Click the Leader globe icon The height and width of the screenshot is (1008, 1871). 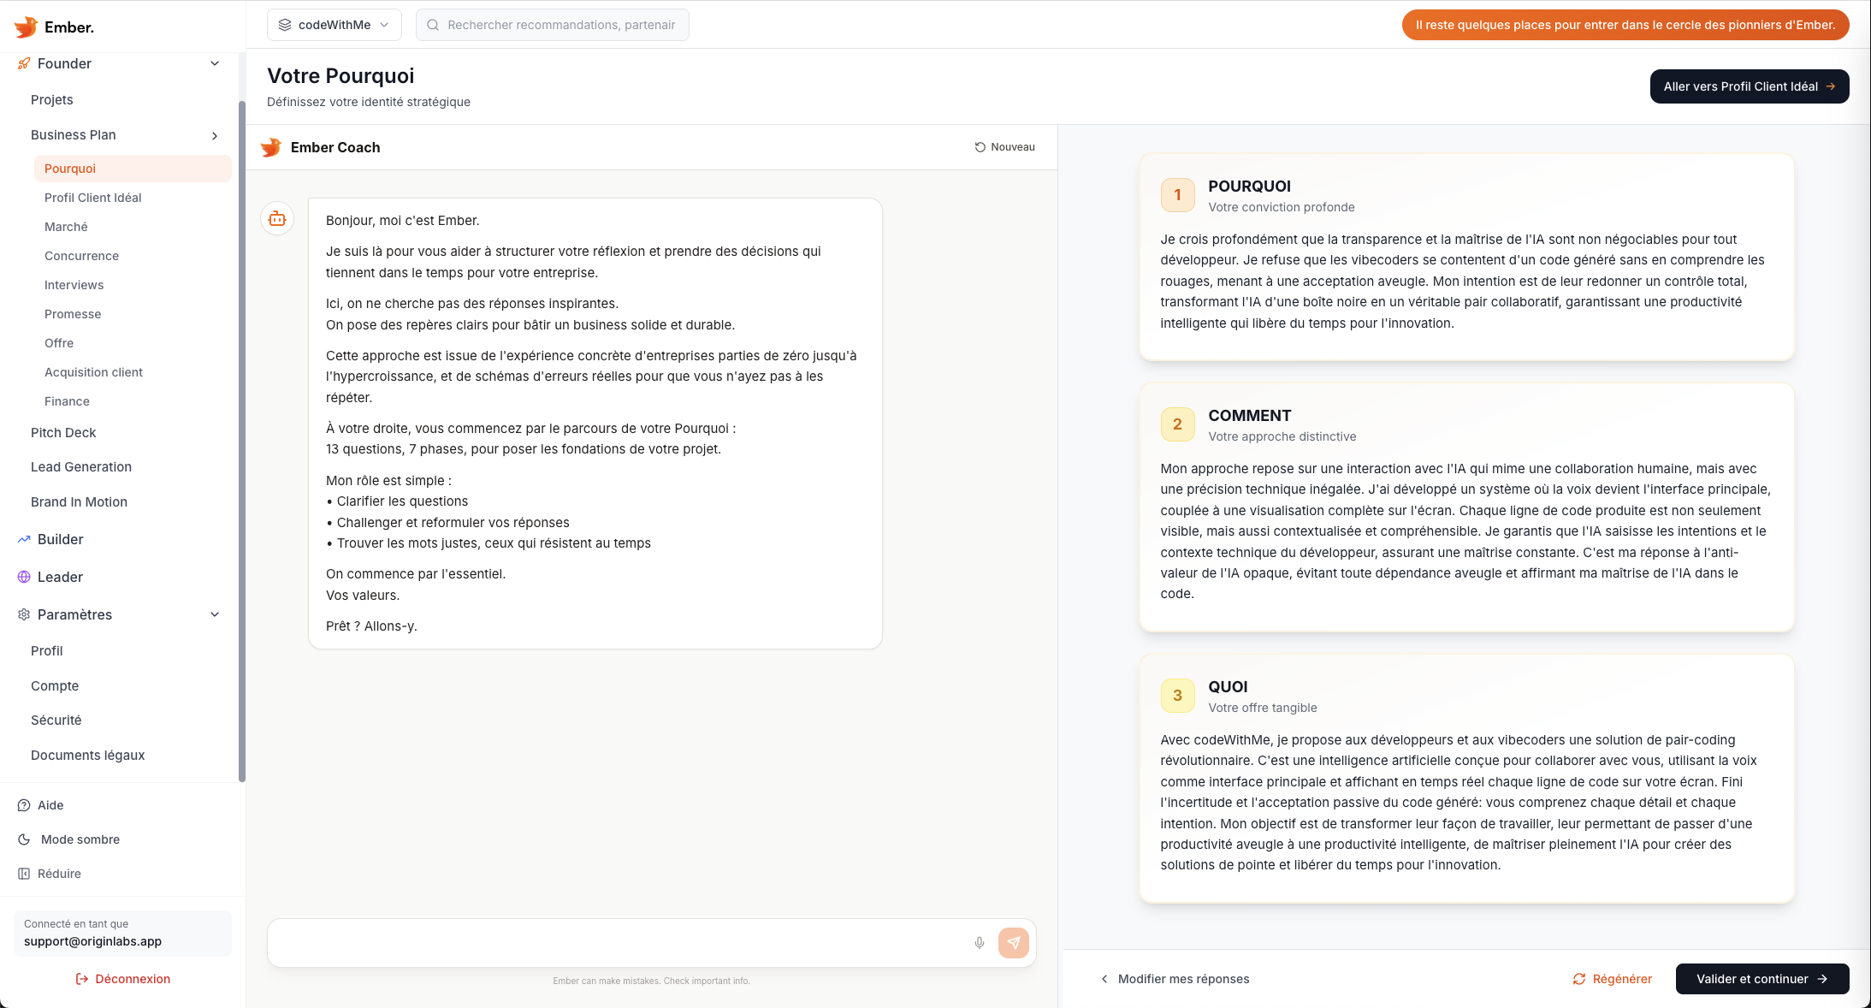click(22, 577)
